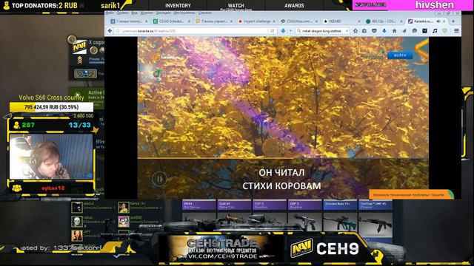This screenshot has height=266, width=474.
Task: Click the blue download arrow beside search box
Action: [283, 31]
